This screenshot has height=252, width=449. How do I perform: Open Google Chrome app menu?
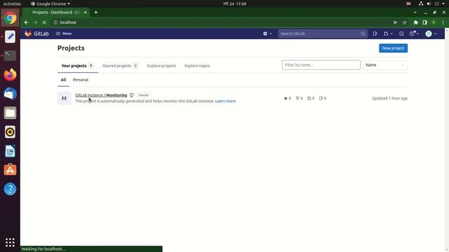(x=51, y=3)
